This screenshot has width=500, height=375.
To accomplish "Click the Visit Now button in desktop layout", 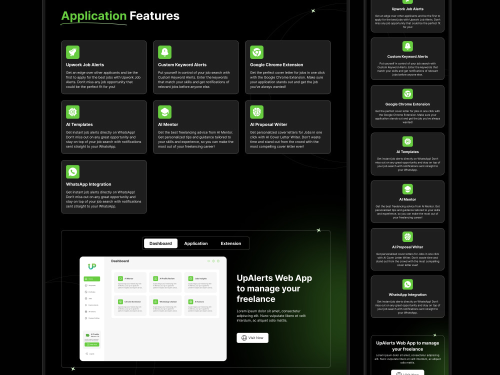I will point(252,337).
